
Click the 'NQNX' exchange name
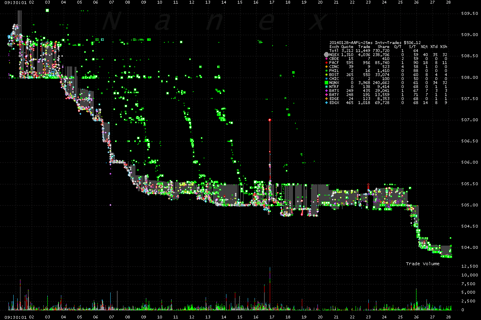pos(334,83)
